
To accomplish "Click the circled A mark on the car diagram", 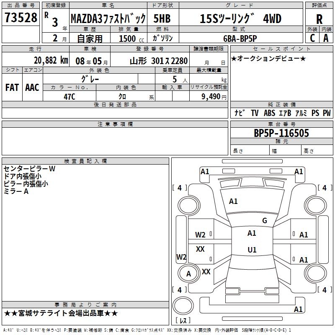I will coord(188,274).
